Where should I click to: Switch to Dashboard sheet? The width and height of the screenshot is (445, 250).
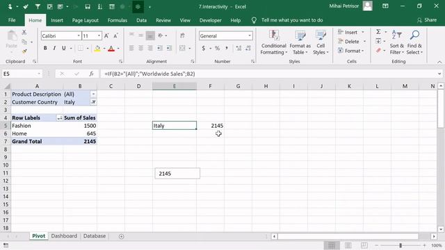tap(64, 236)
